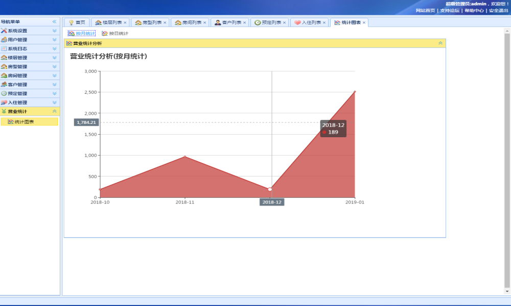Image resolution: width=511 pixels, height=306 pixels.
Task: Click the 系统设置 tools icon in sidebar
Action: 4,31
